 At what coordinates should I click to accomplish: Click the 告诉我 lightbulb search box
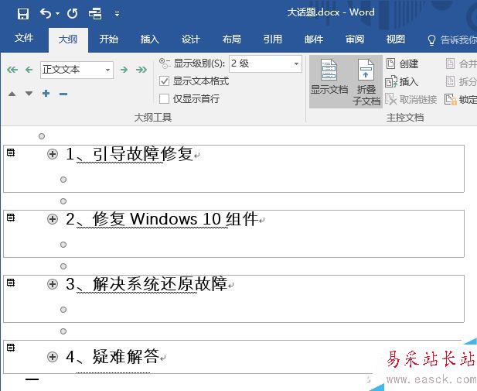point(452,39)
